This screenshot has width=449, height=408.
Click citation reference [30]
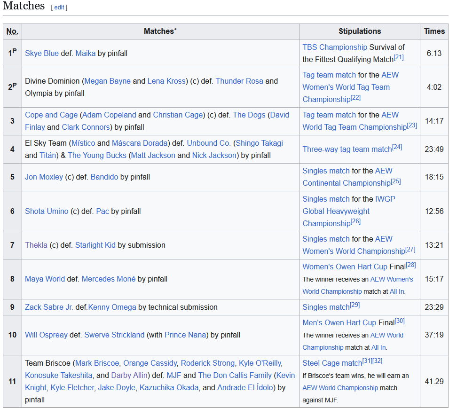click(400, 321)
